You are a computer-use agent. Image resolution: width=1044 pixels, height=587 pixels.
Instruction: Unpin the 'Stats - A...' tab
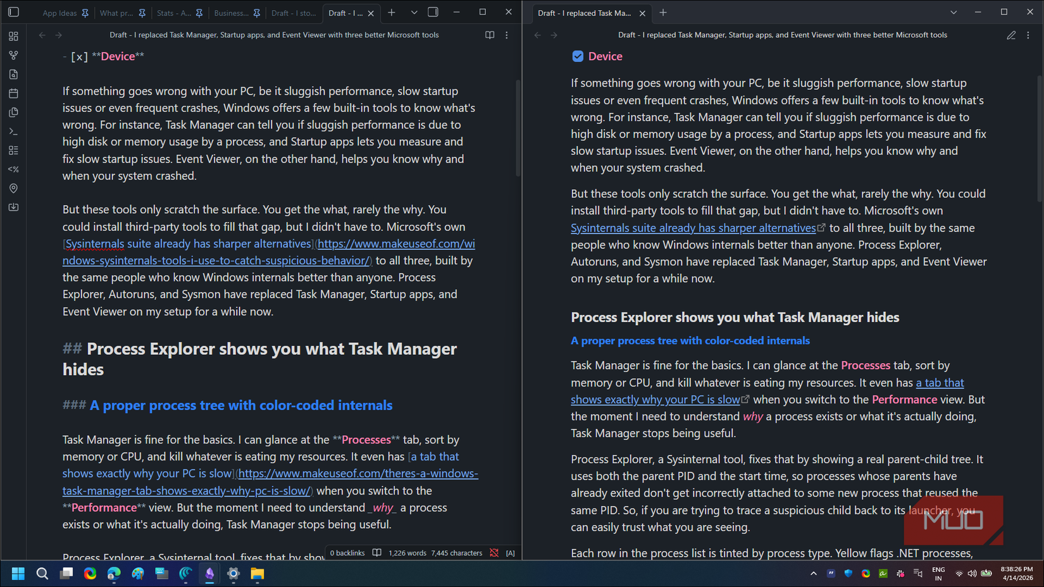(199, 13)
